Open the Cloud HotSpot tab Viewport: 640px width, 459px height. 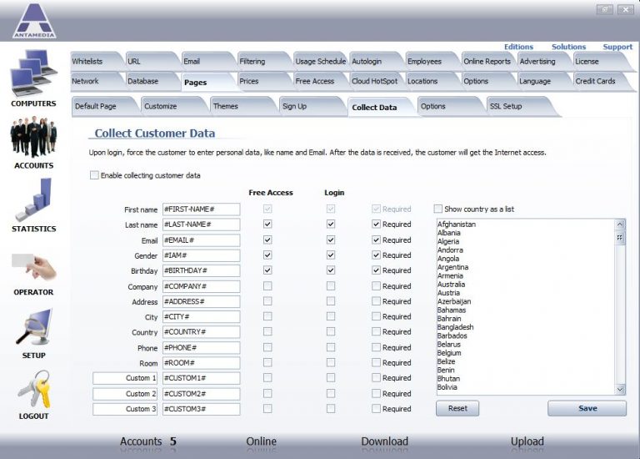(375, 81)
